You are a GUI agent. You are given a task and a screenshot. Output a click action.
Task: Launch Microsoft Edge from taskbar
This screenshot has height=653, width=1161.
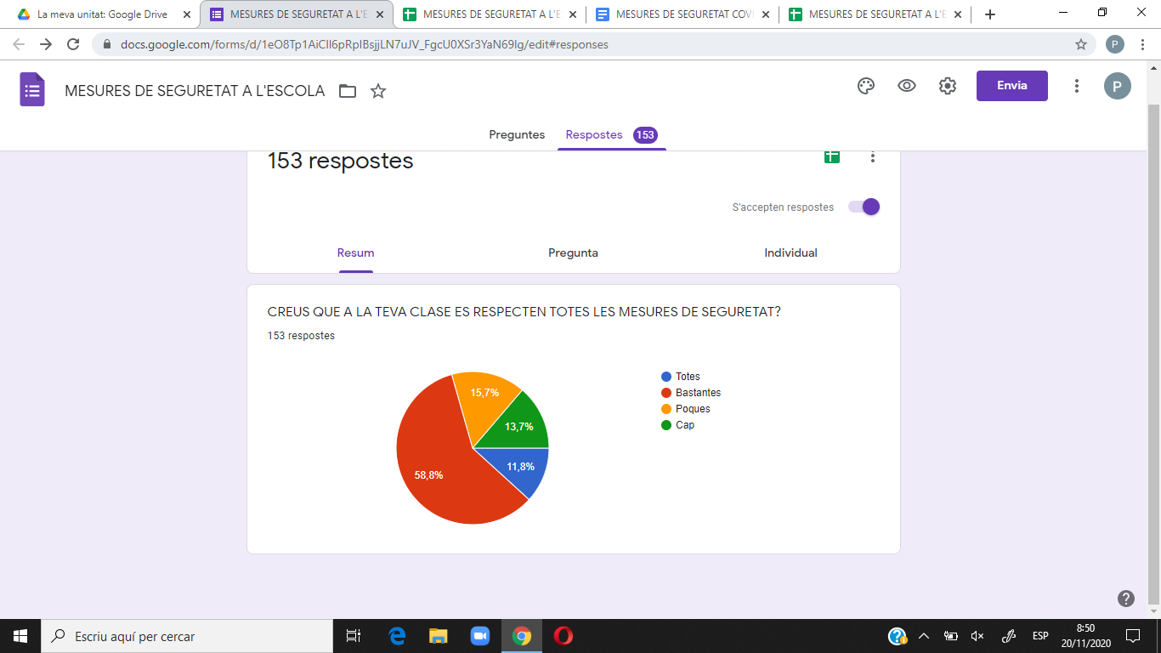pos(397,636)
